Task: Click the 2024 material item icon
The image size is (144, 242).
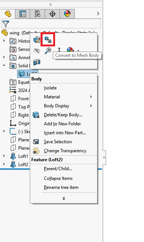Action: coord(13,90)
